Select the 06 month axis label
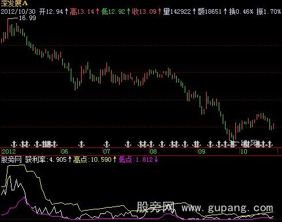This screenshot has height=222, width=282. click(x=64, y=151)
